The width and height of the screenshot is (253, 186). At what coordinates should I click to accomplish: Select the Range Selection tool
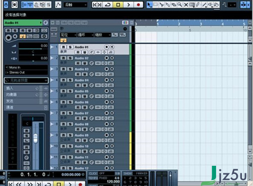click(x=155, y=5)
